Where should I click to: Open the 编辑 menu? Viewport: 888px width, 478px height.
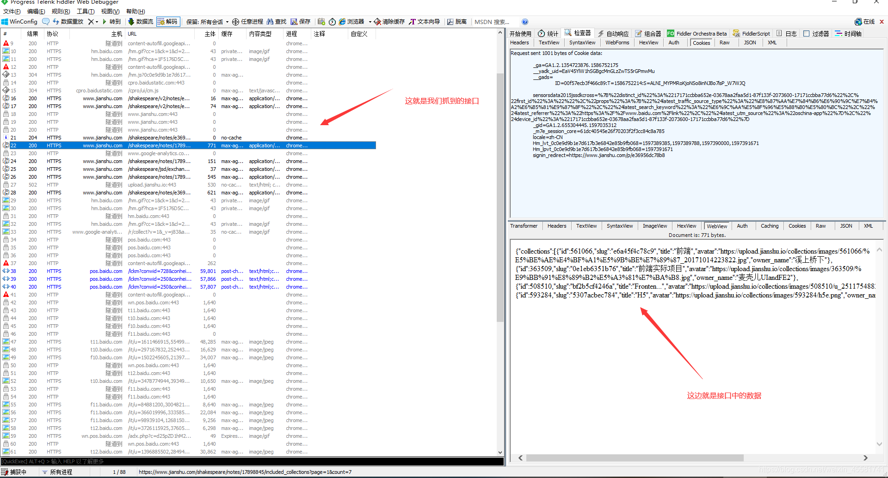point(36,12)
